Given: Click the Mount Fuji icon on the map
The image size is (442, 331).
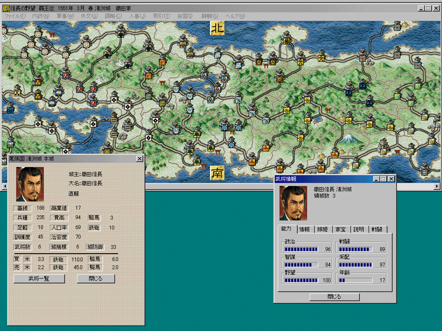Looking at the screenshot, I should pos(349,138).
